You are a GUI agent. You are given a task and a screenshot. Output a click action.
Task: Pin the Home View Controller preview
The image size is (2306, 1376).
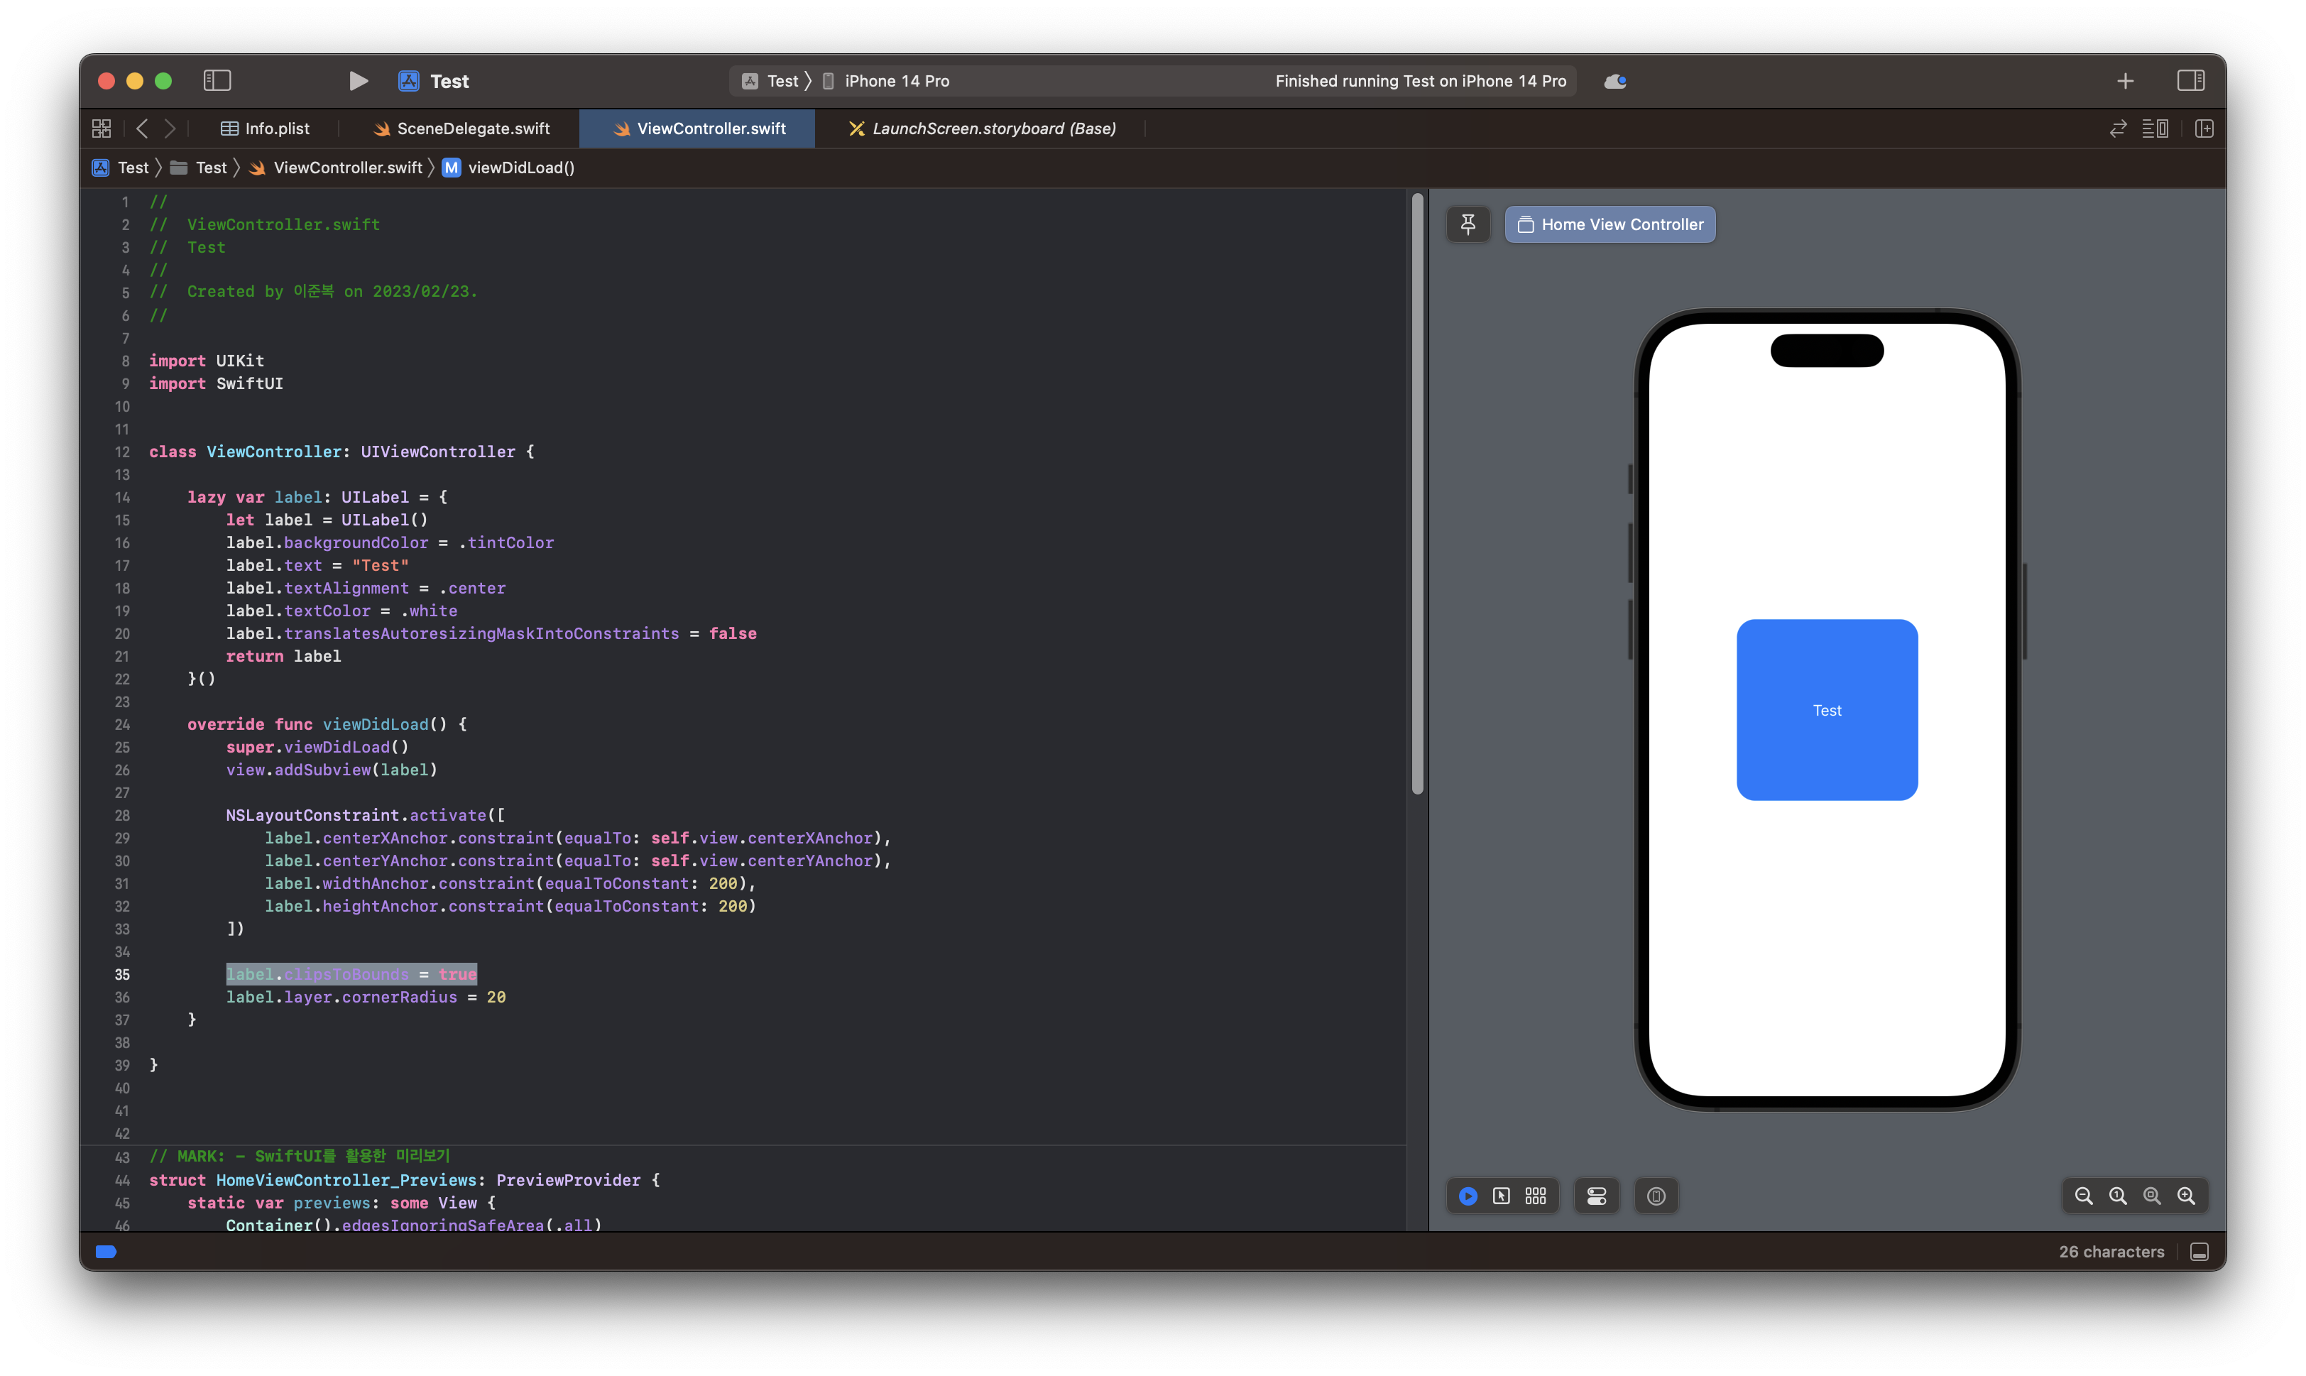point(1468,224)
